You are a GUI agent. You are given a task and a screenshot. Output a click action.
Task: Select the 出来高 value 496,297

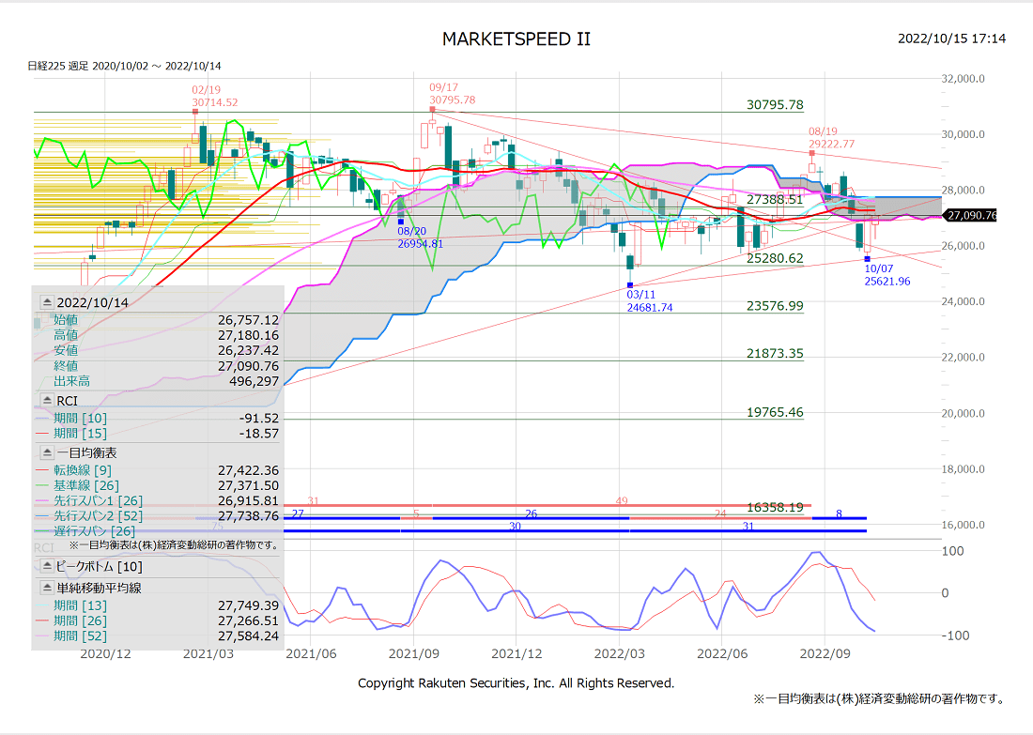(254, 381)
